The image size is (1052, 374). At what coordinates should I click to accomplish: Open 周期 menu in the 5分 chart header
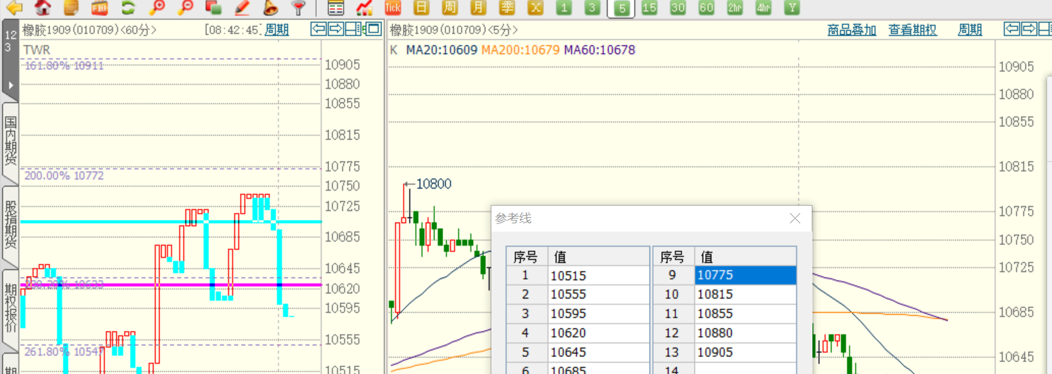click(x=970, y=30)
